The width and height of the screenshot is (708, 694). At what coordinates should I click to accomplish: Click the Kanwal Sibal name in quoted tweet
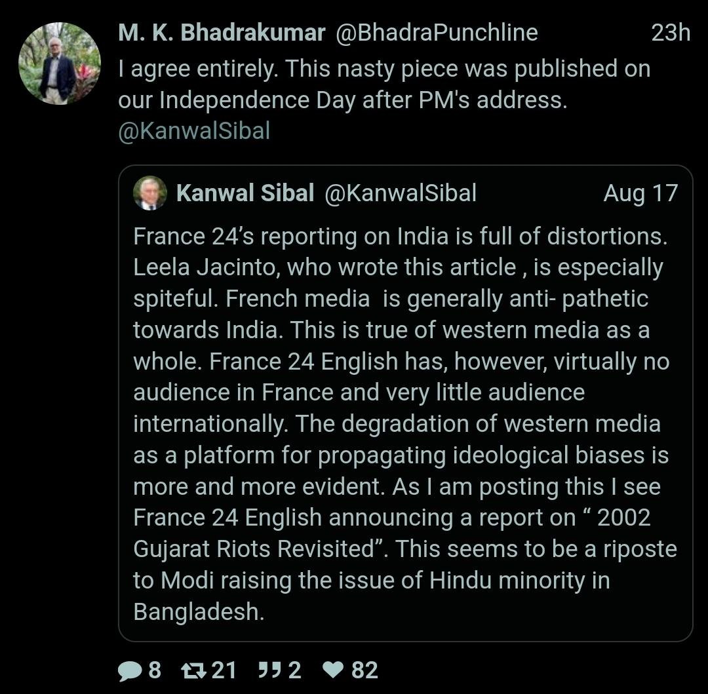[x=245, y=193]
